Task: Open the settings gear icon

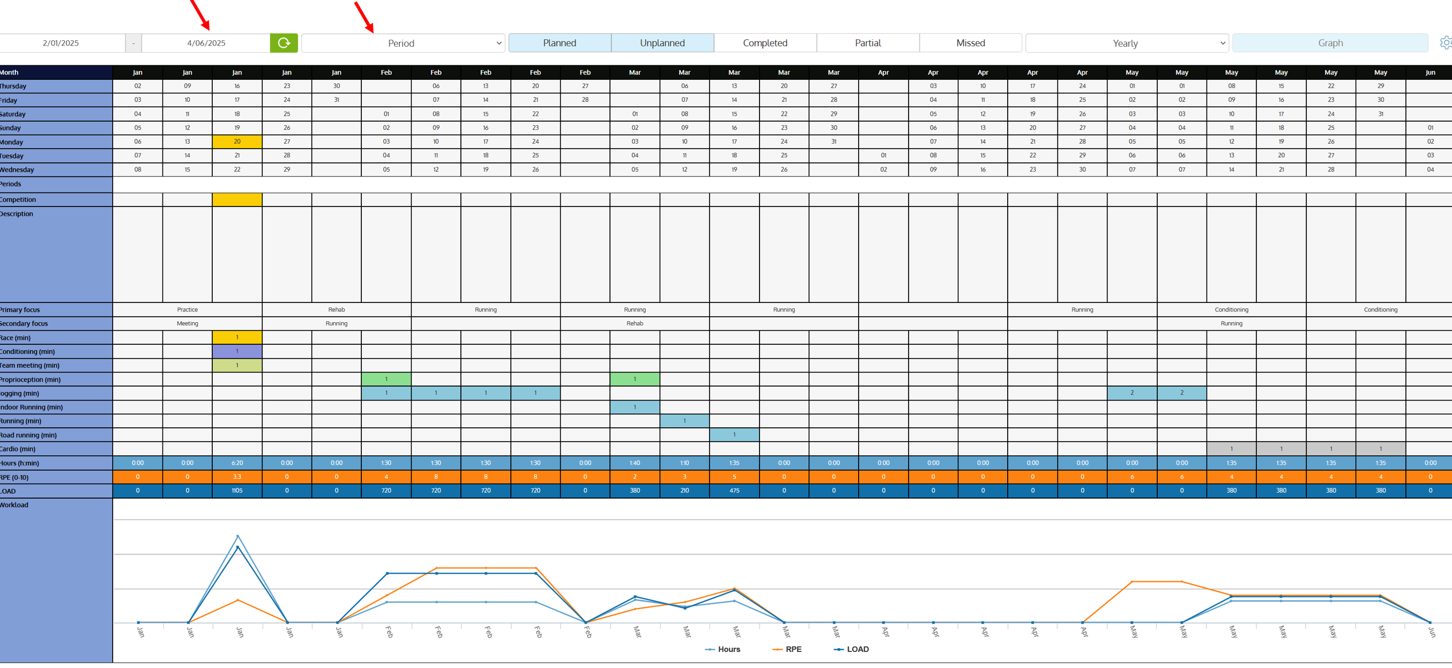Action: (x=1445, y=43)
